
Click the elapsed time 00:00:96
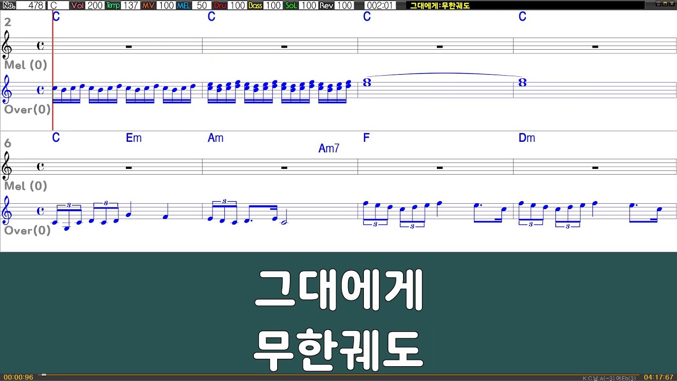pos(19,377)
